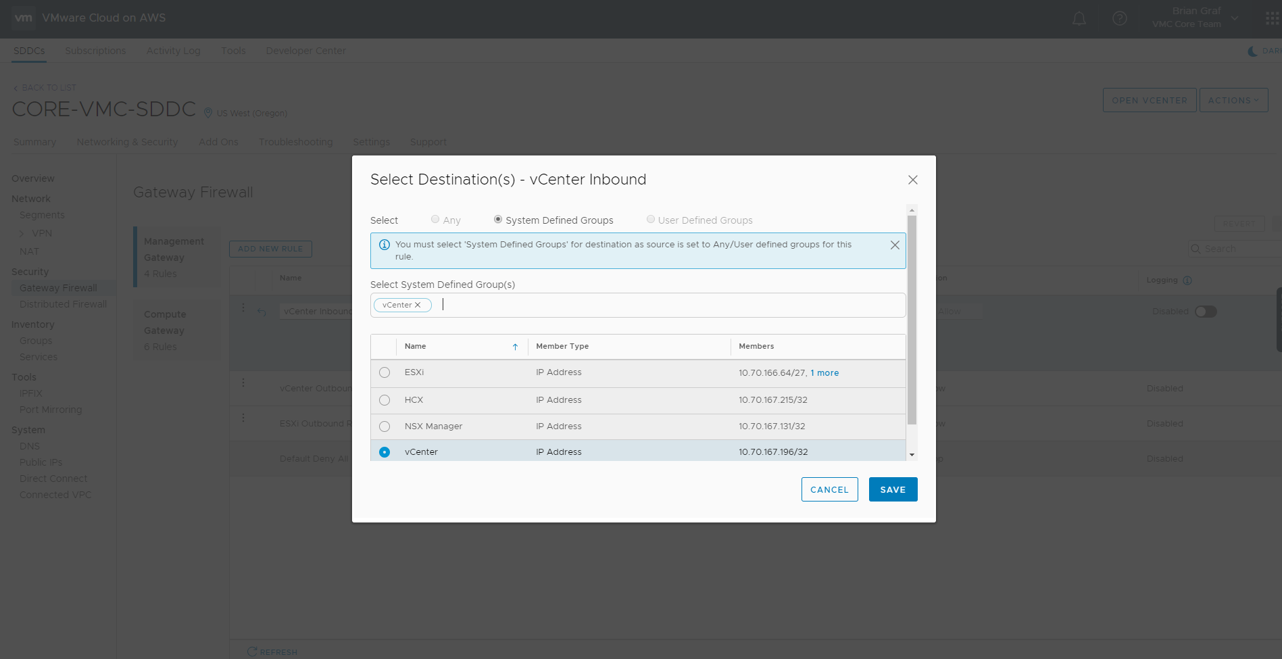
Task: Open the apps grid icon
Action: pyautogui.click(x=1273, y=19)
